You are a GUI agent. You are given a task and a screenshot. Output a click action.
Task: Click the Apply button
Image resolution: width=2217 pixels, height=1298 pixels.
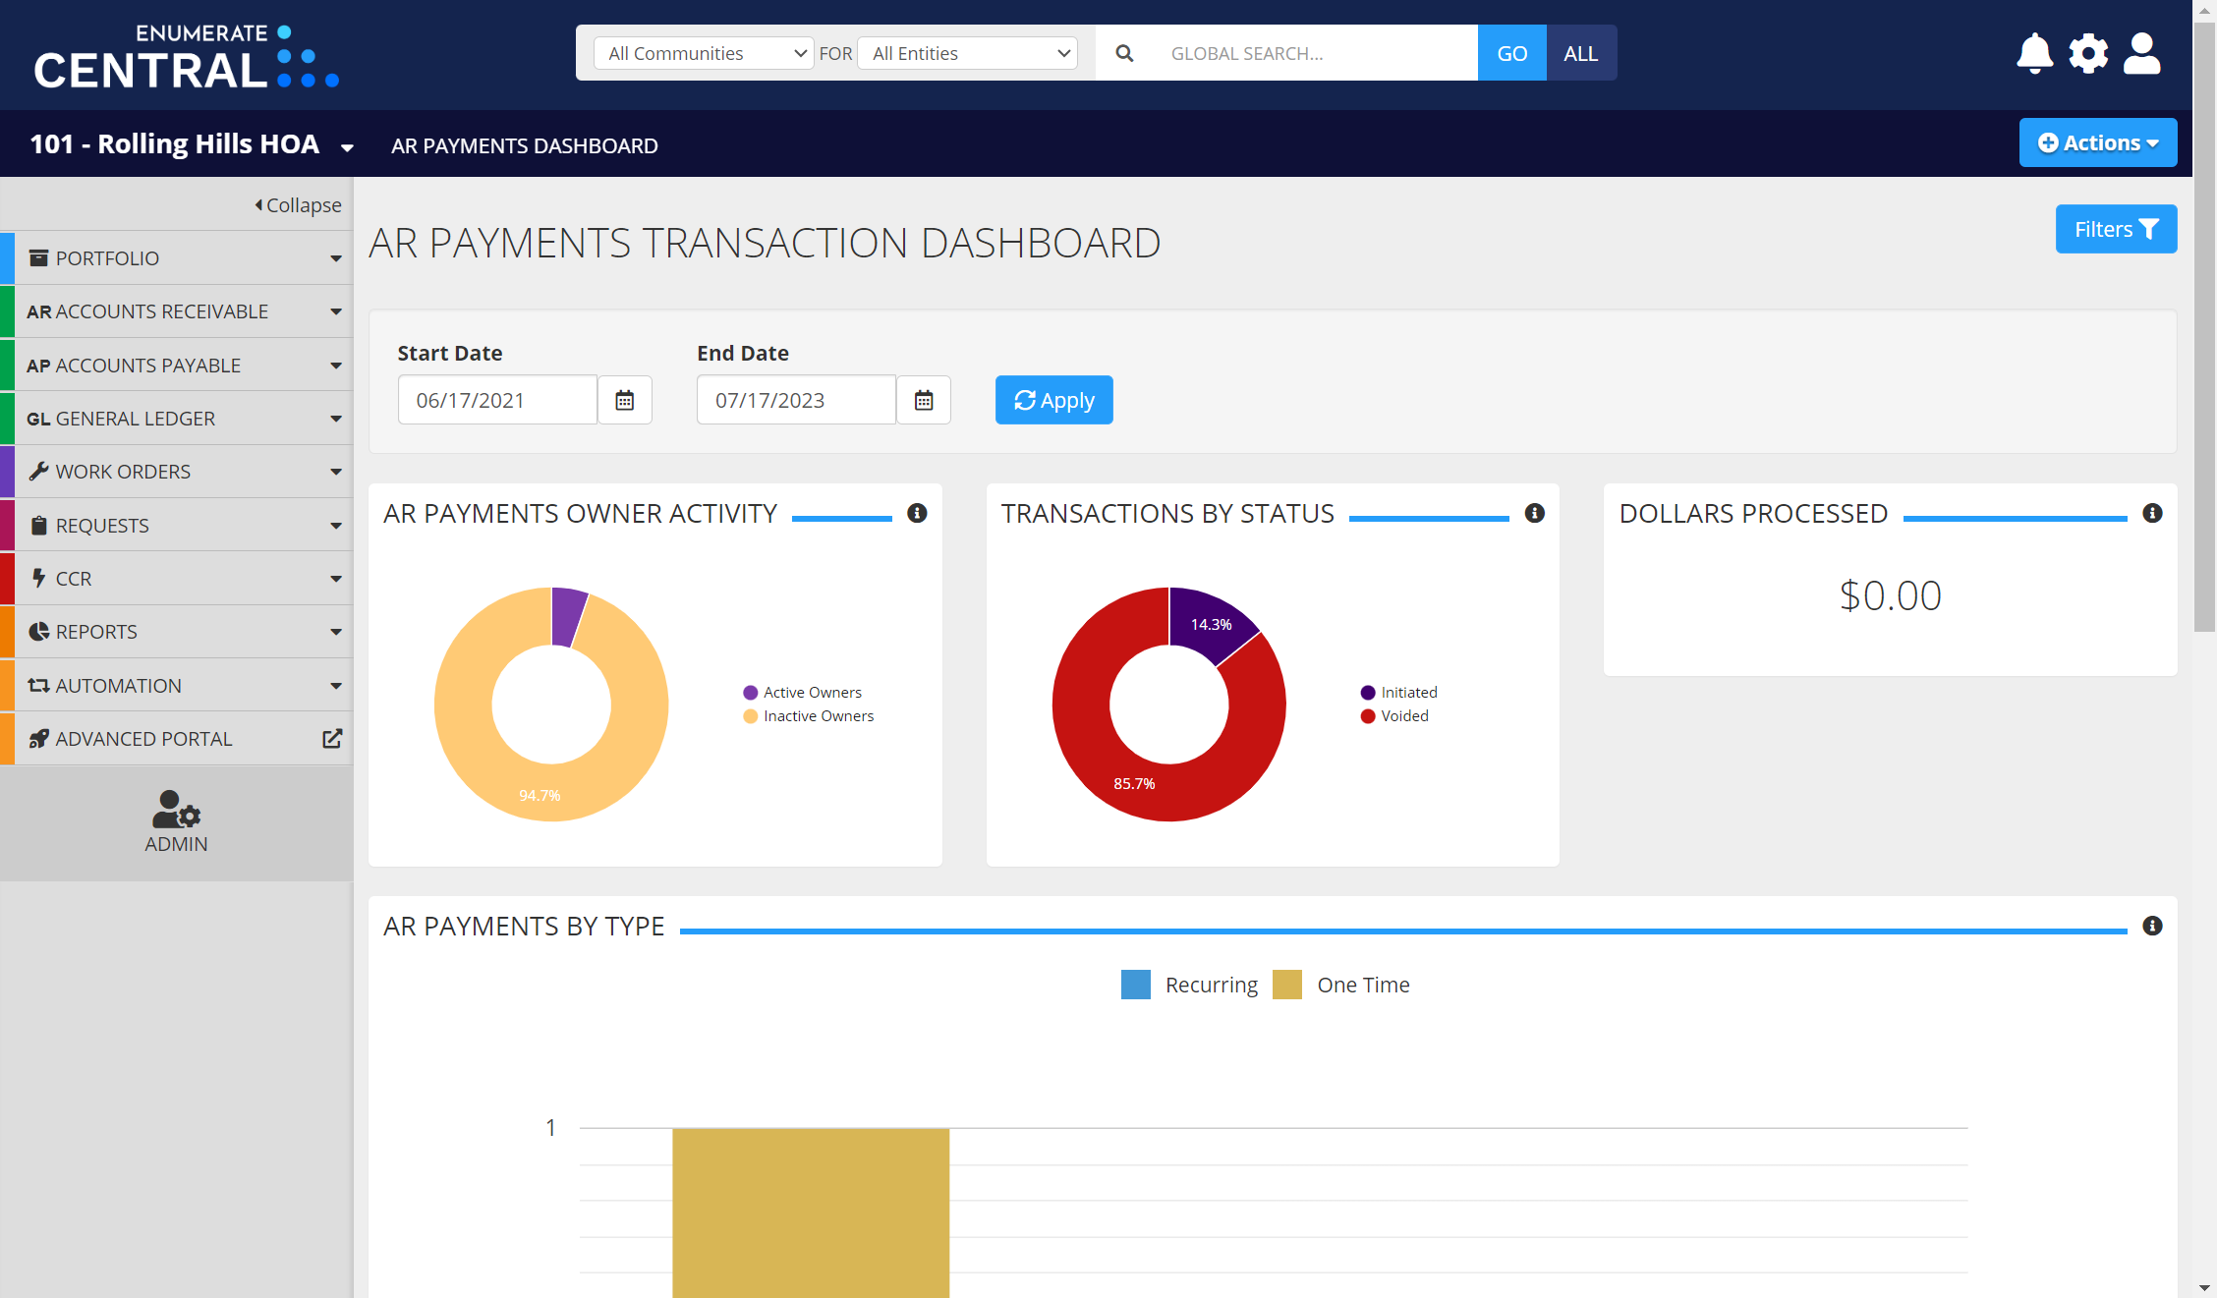point(1053,400)
